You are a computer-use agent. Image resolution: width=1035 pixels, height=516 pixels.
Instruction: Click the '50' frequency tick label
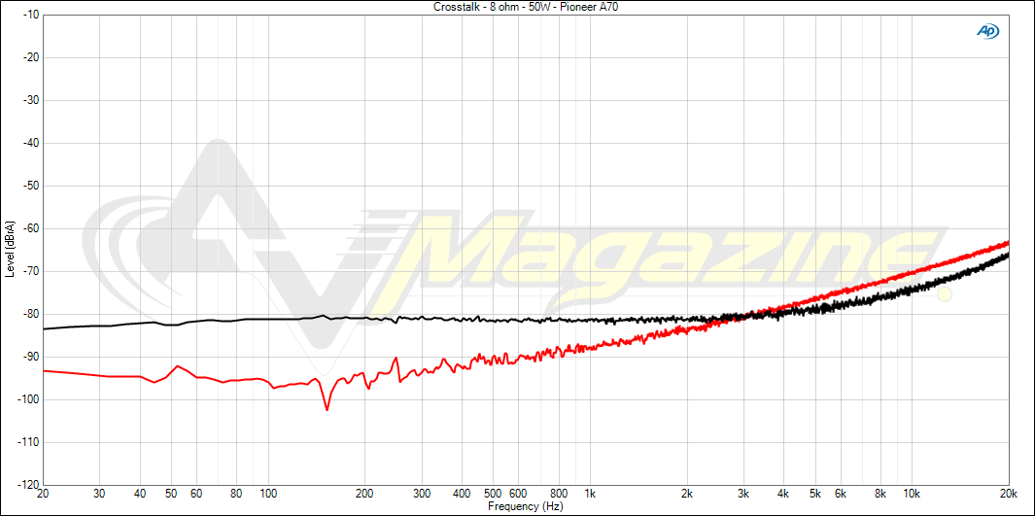(x=171, y=494)
